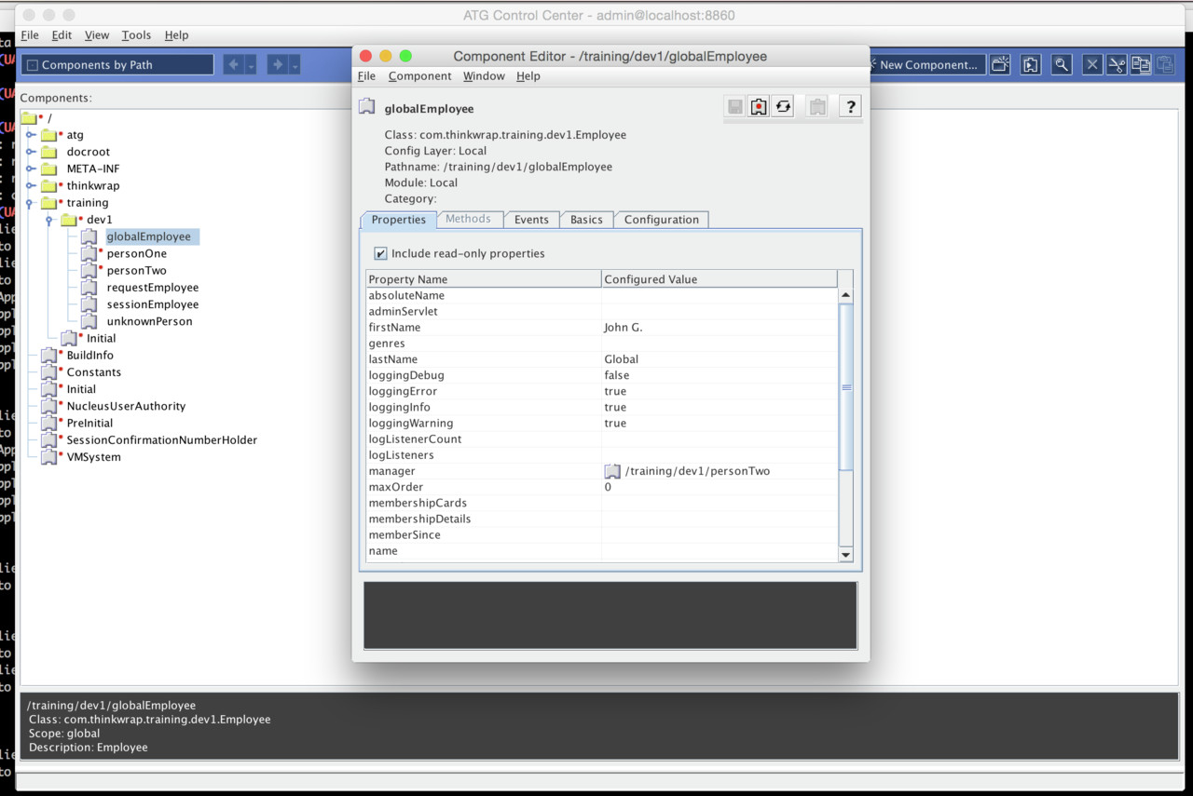Click the properties table scroll up arrow
This screenshot has width=1193, height=796.
tap(846, 295)
